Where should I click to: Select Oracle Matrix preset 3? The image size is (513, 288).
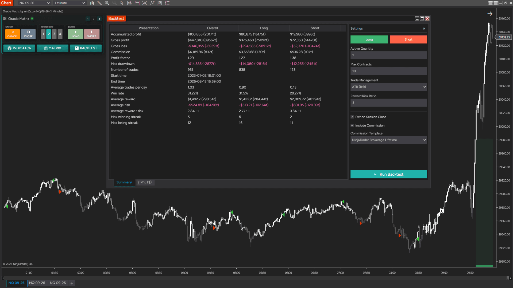point(99,19)
